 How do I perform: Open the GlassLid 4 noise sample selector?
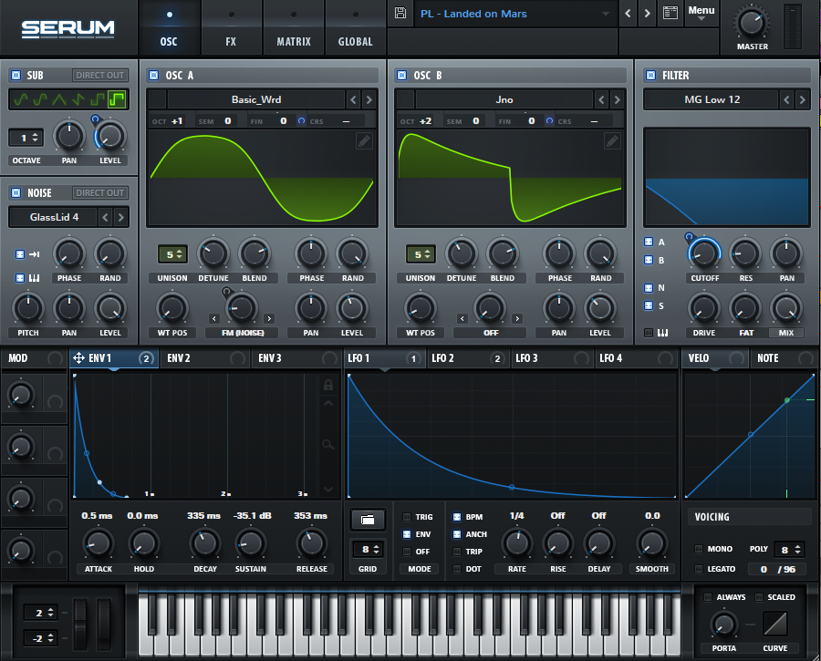click(x=53, y=217)
